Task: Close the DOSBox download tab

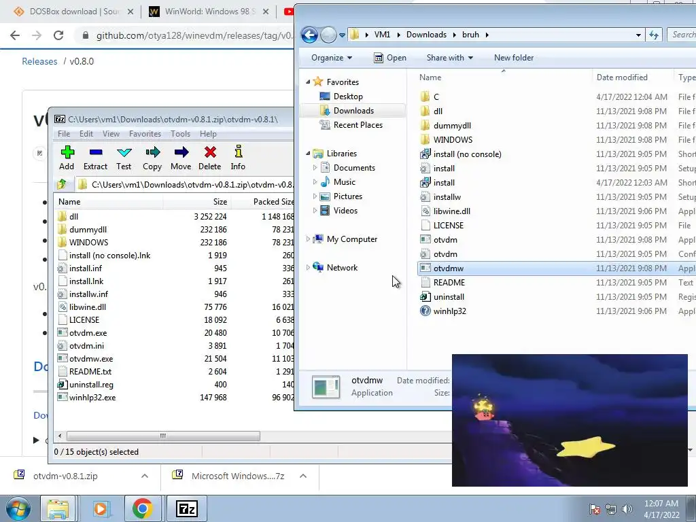Action: (130, 12)
